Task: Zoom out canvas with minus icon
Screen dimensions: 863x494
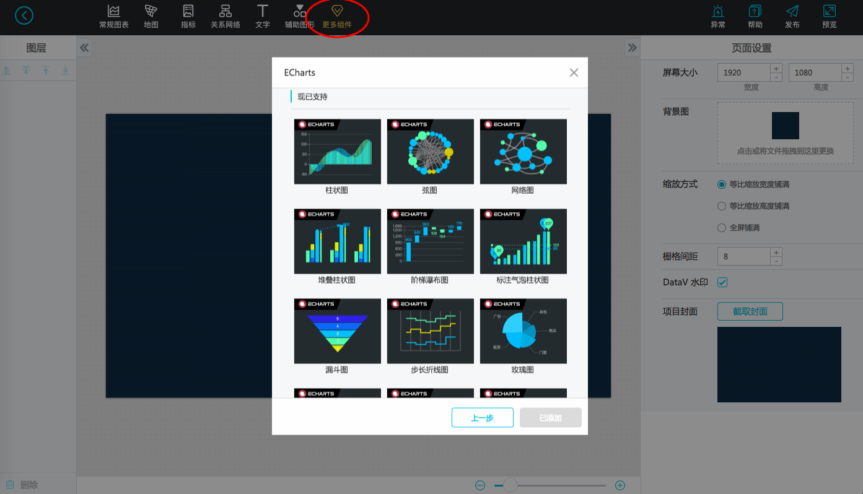Action: (x=480, y=485)
